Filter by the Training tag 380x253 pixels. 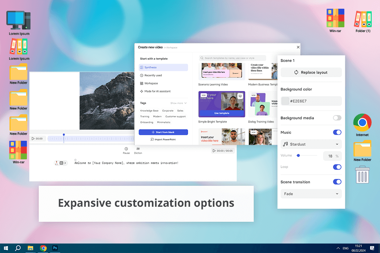coord(145,117)
